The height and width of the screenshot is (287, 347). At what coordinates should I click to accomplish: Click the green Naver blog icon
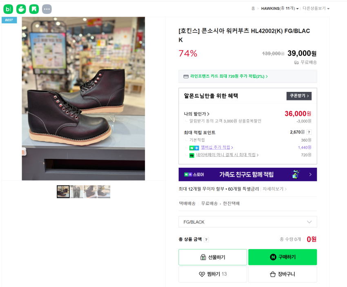pos(8,9)
